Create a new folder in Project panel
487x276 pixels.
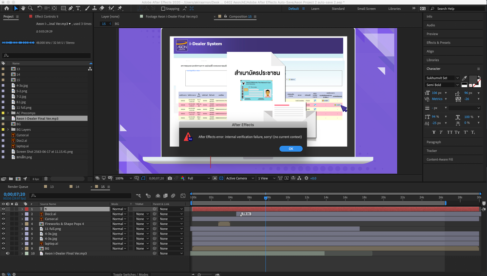tap(11, 178)
